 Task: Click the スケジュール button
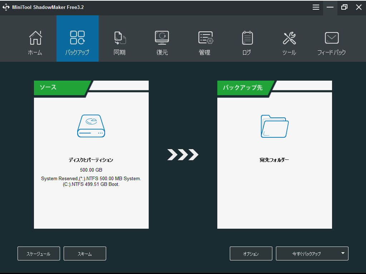coord(39,254)
